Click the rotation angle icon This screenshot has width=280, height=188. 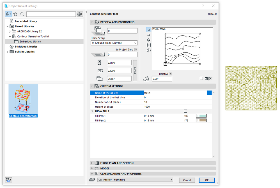tap(146, 79)
